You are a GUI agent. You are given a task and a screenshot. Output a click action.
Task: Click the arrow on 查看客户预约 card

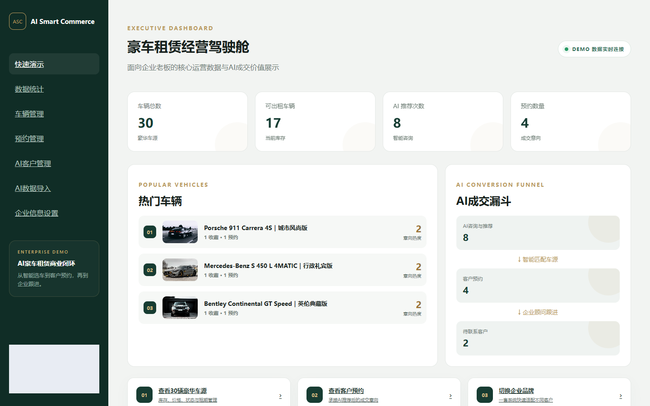[x=450, y=396]
